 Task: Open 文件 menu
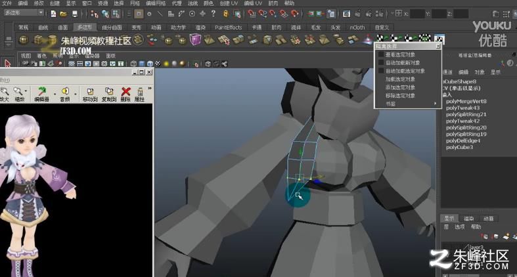click(x=7, y=3)
